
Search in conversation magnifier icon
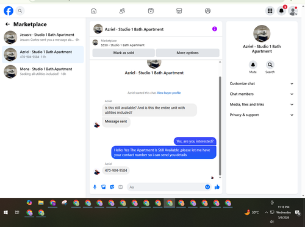coord(270,65)
